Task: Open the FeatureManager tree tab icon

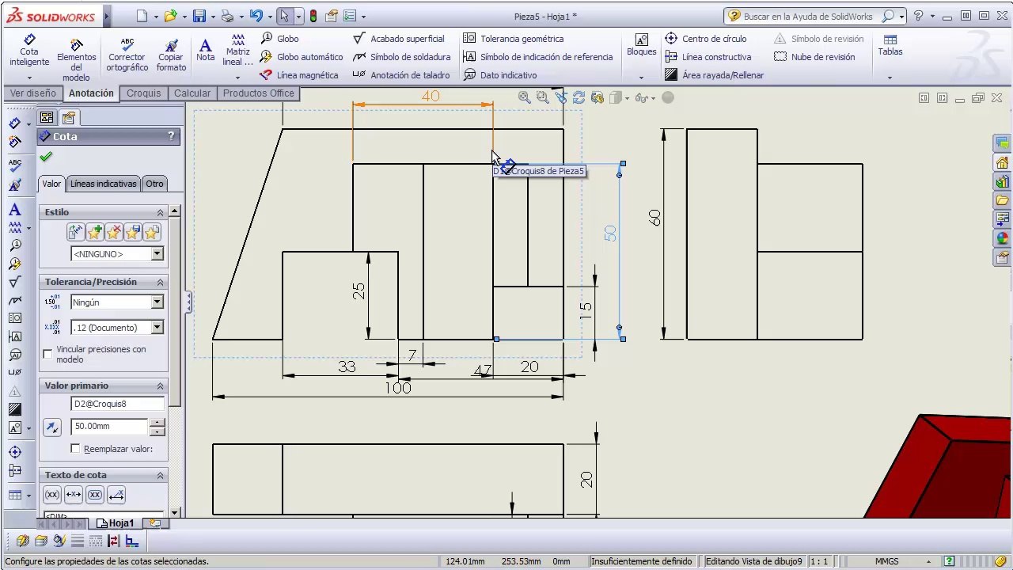Action: (x=47, y=118)
